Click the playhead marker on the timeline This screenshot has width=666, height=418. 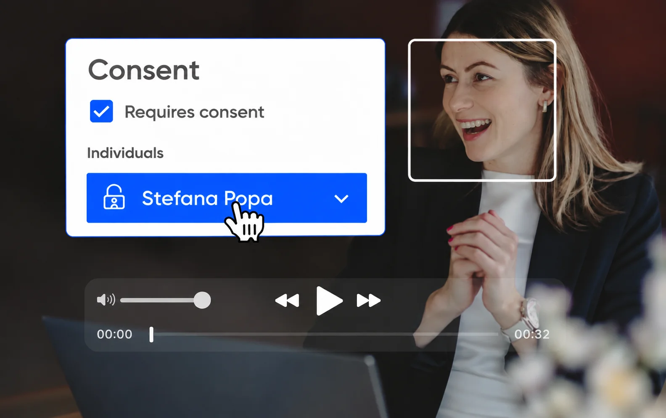(151, 334)
